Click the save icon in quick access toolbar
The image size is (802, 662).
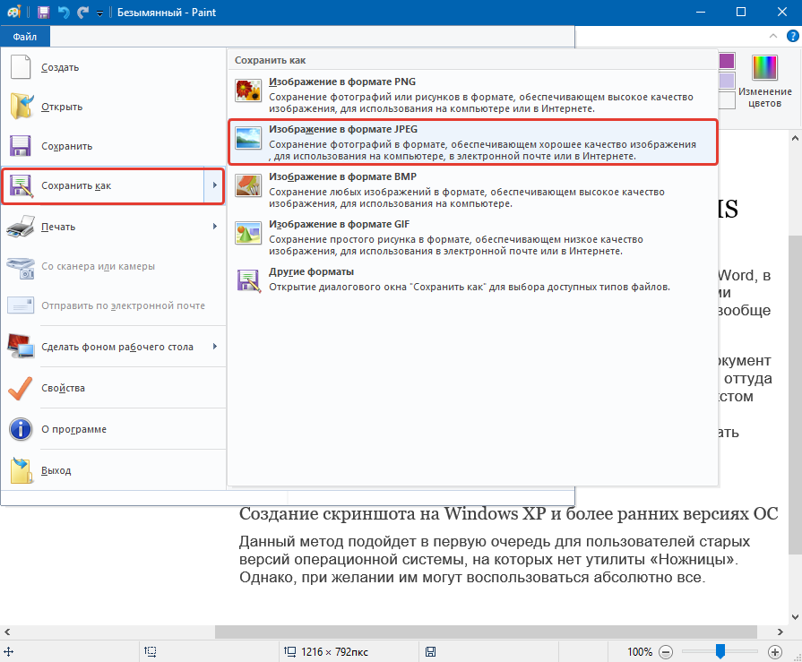click(x=44, y=13)
